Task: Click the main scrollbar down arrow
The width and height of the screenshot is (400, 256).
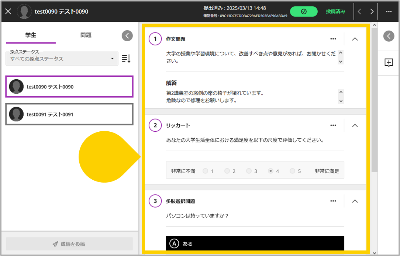Action: point(374,253)
